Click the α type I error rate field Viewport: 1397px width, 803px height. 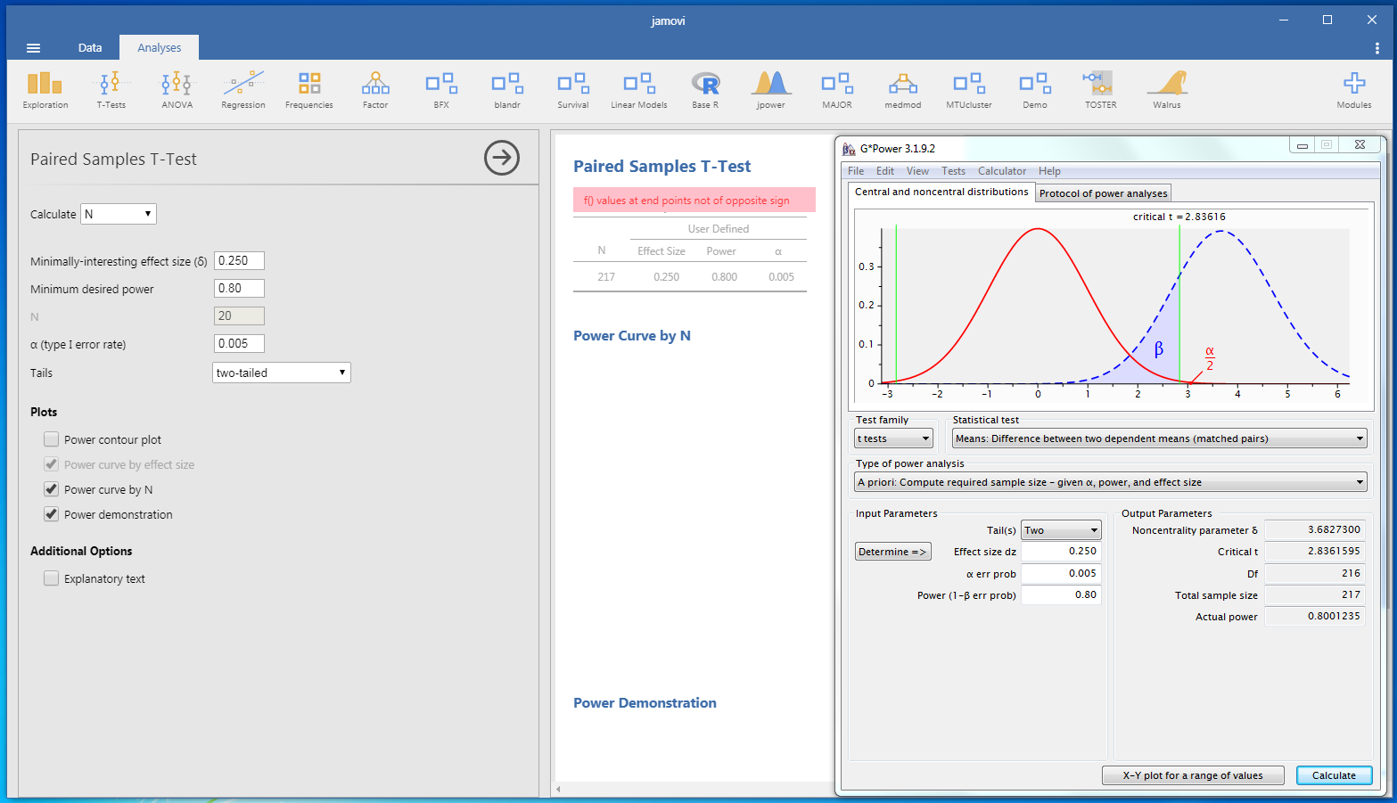239,344
